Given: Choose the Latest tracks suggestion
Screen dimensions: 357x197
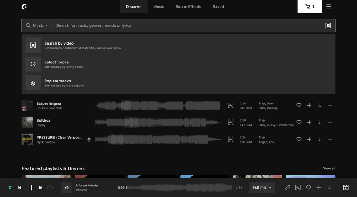Looking at the screenshot, I should pos(178,64).
